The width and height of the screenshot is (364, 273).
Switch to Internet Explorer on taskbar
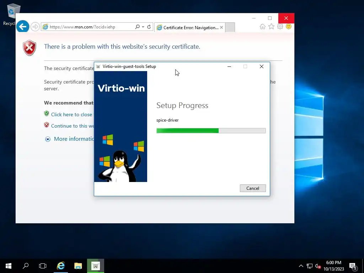pyautogui.click(x=61, y=266)
